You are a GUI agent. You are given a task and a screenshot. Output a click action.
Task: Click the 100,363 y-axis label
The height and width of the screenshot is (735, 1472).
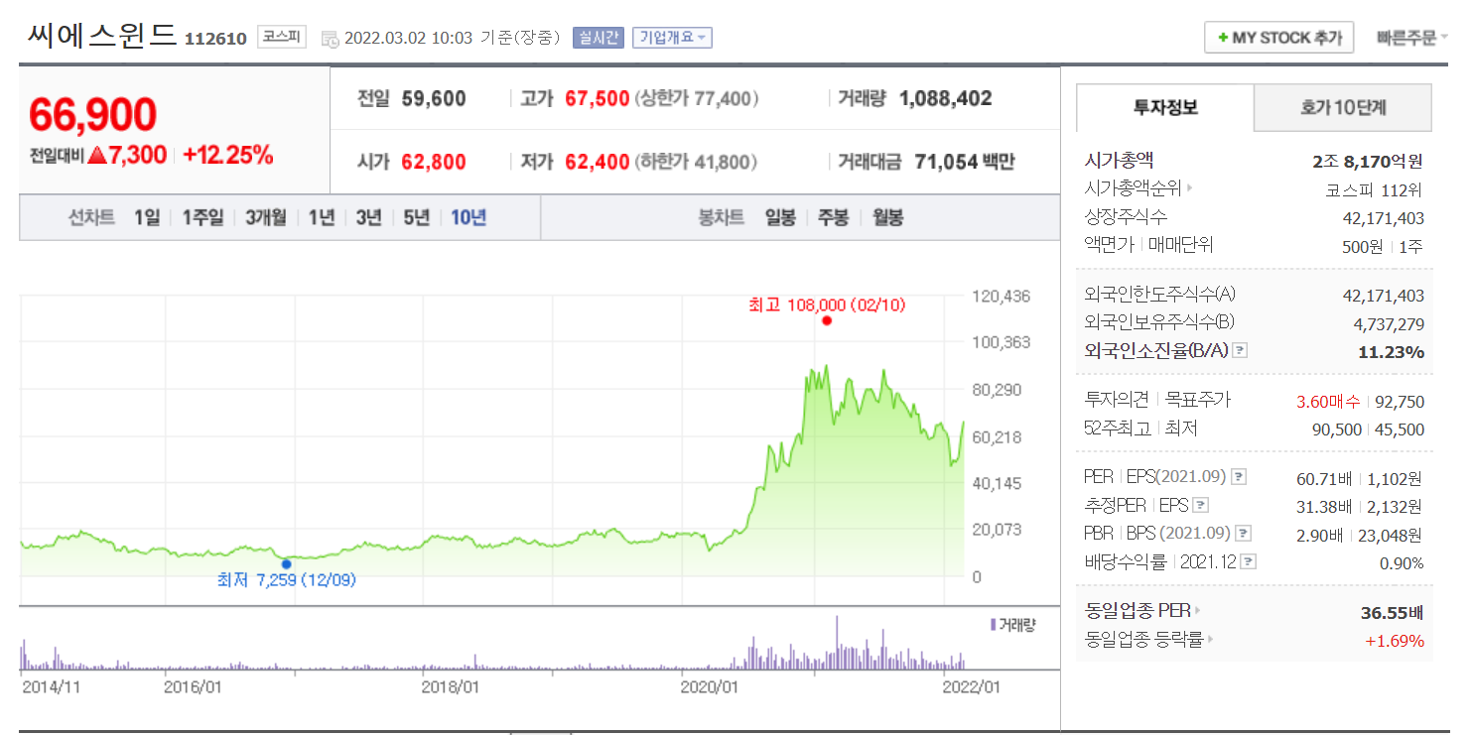coord(1000,342)
